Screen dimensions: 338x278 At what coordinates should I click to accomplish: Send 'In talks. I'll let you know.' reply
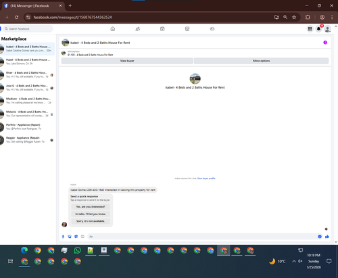pyautogui.click(x=91, y=214)
